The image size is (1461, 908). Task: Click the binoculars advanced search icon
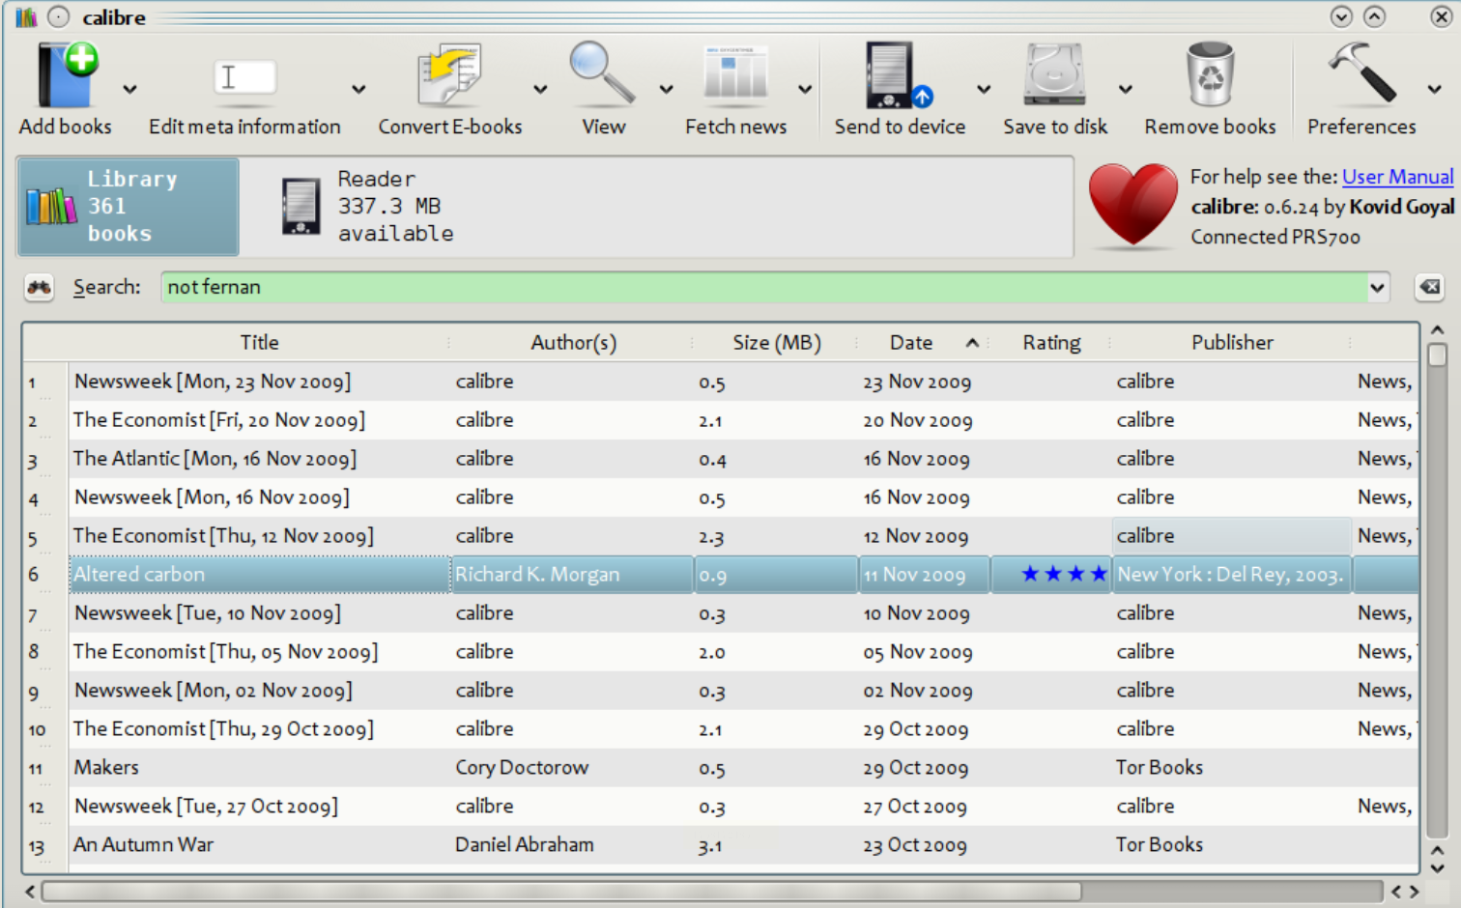(x=39, y=287)
